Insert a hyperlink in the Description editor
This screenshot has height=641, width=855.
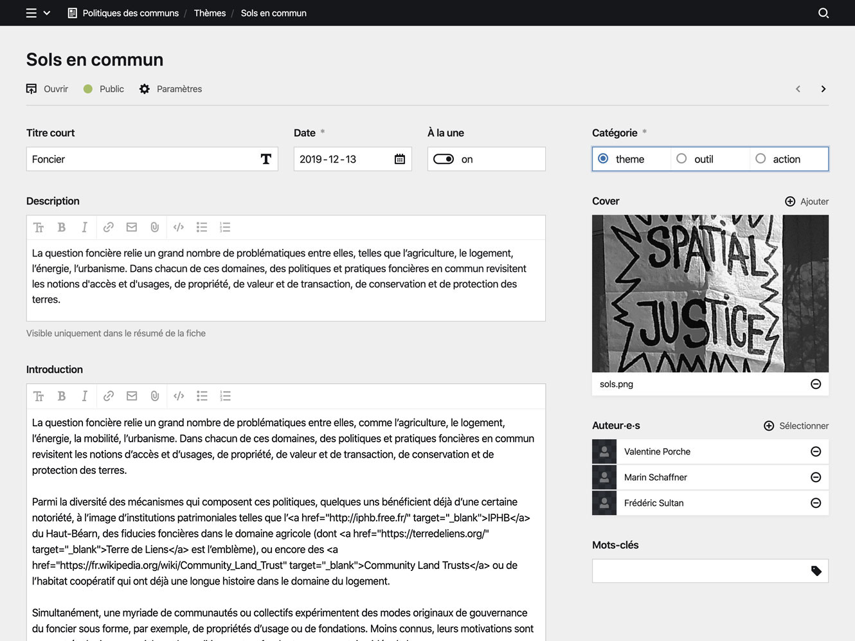[x=108, y=227]
